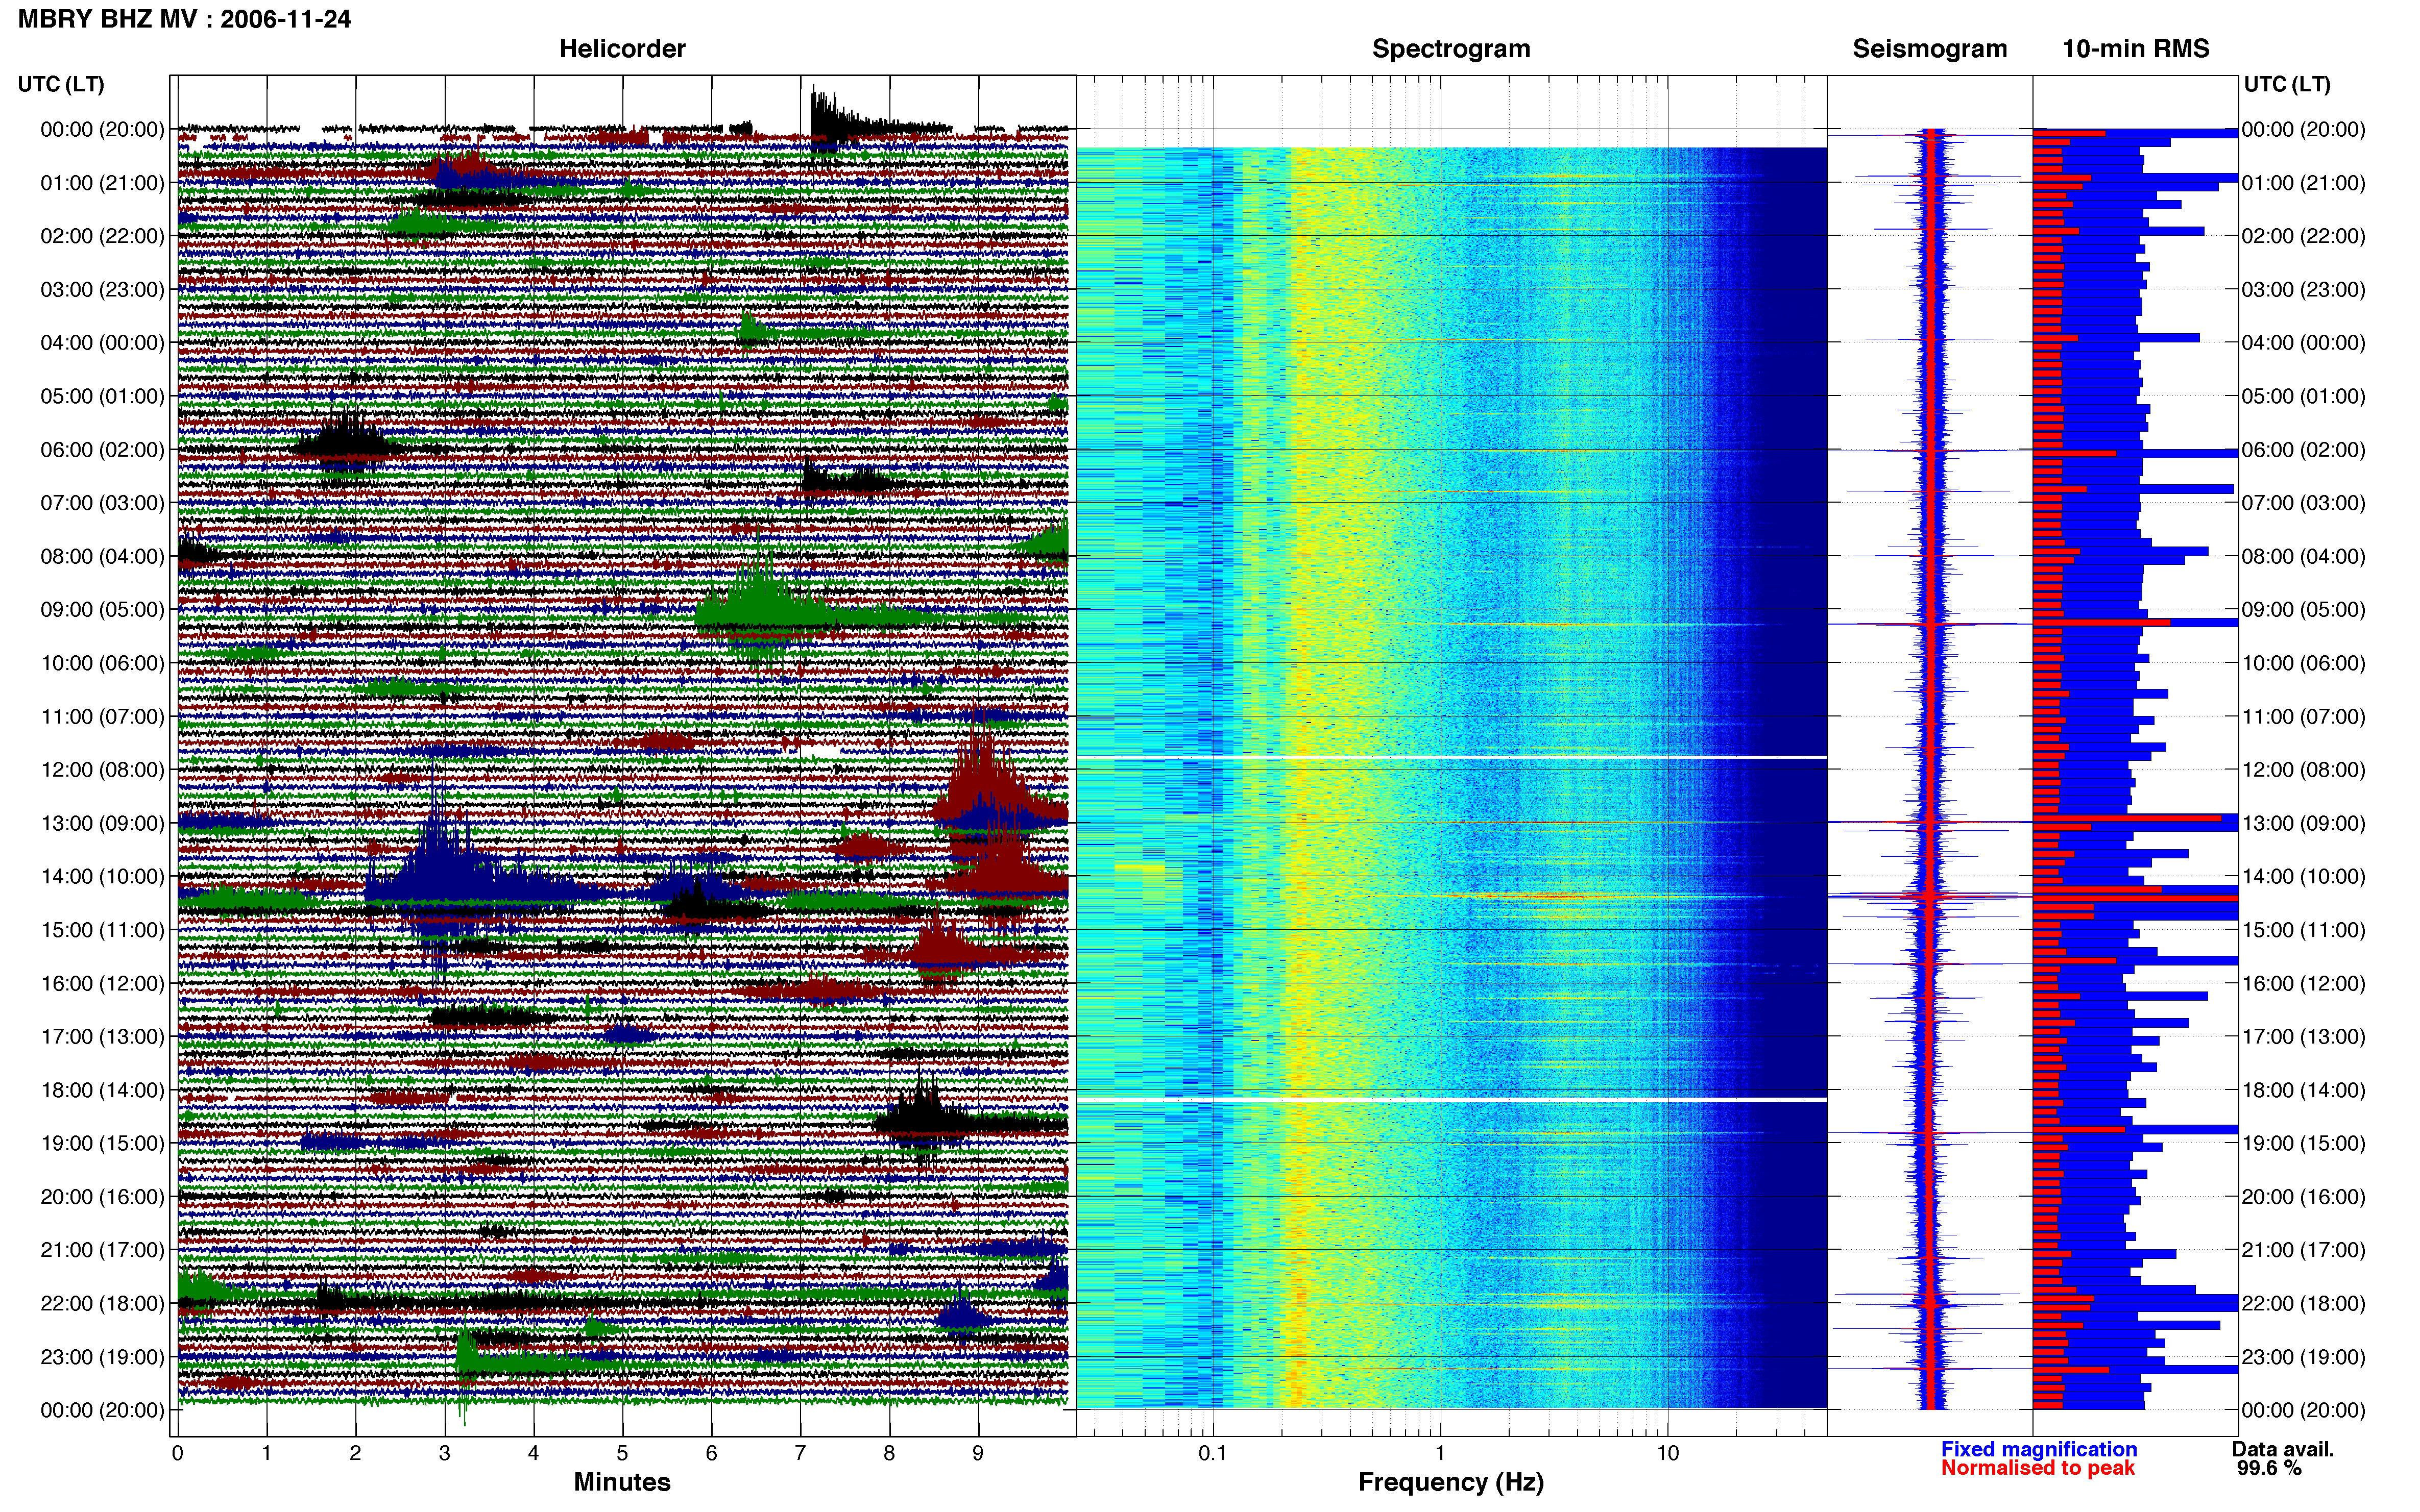Click the right-side RMS time label '06:00 (02:00)'
2420x1512 pixels.
[2304, 450]
